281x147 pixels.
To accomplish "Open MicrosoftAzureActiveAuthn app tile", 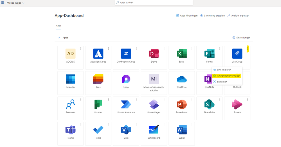I will [x=154, y=83].
